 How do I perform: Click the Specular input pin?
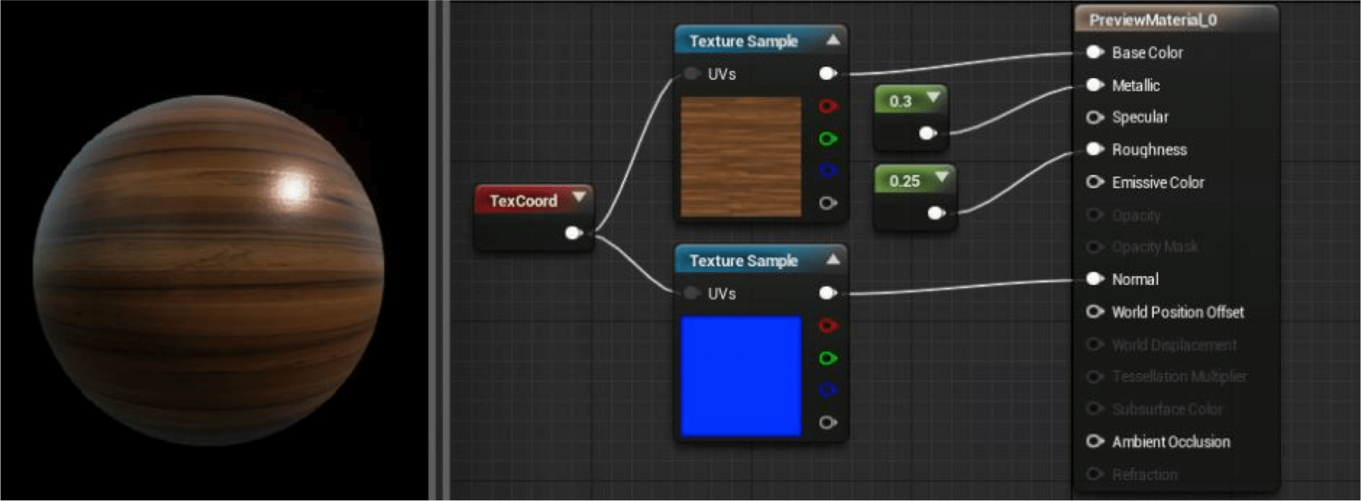[1095, 117]
